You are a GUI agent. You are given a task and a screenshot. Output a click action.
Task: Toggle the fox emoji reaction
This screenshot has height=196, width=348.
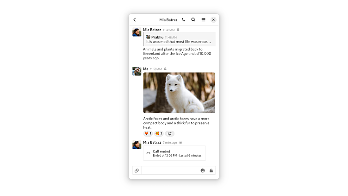[148, 133]
